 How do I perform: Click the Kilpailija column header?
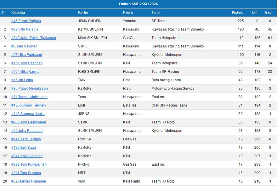[18, 13]
